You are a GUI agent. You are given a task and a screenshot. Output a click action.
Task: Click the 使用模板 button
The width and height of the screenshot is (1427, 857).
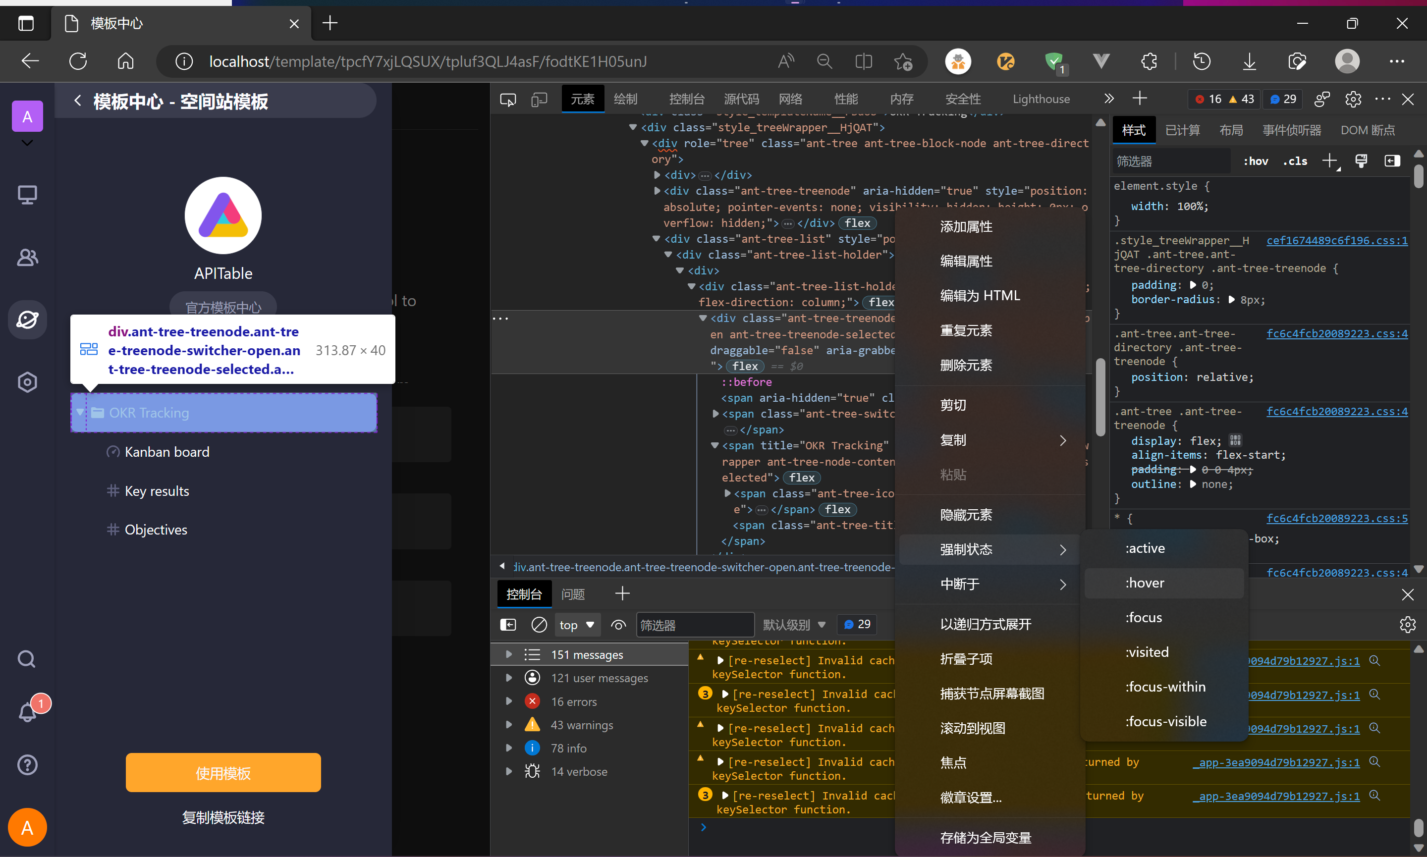pyautogui.click(x=223, y=773)
